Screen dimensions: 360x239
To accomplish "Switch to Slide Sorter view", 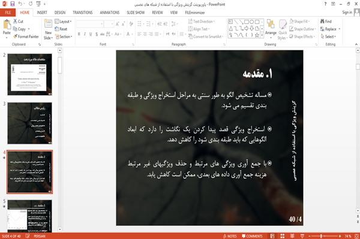I will click(283, 236).
